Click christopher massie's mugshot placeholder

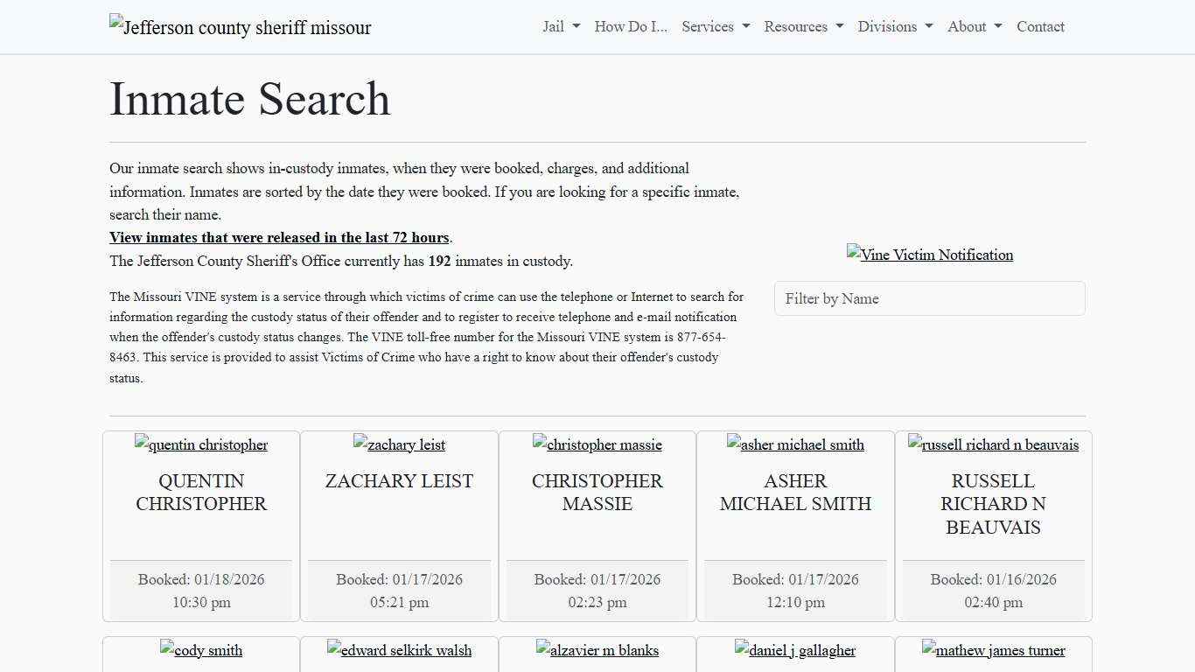597,444
